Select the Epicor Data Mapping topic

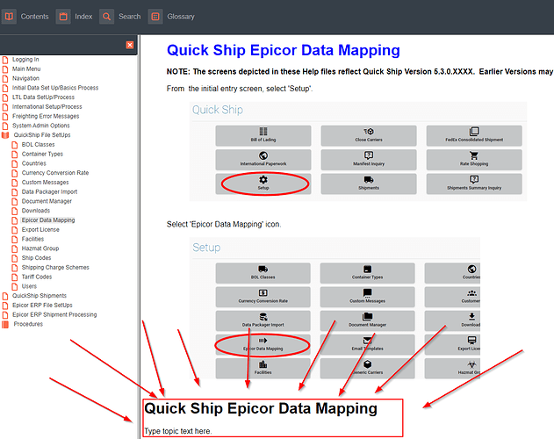[48, 220]
